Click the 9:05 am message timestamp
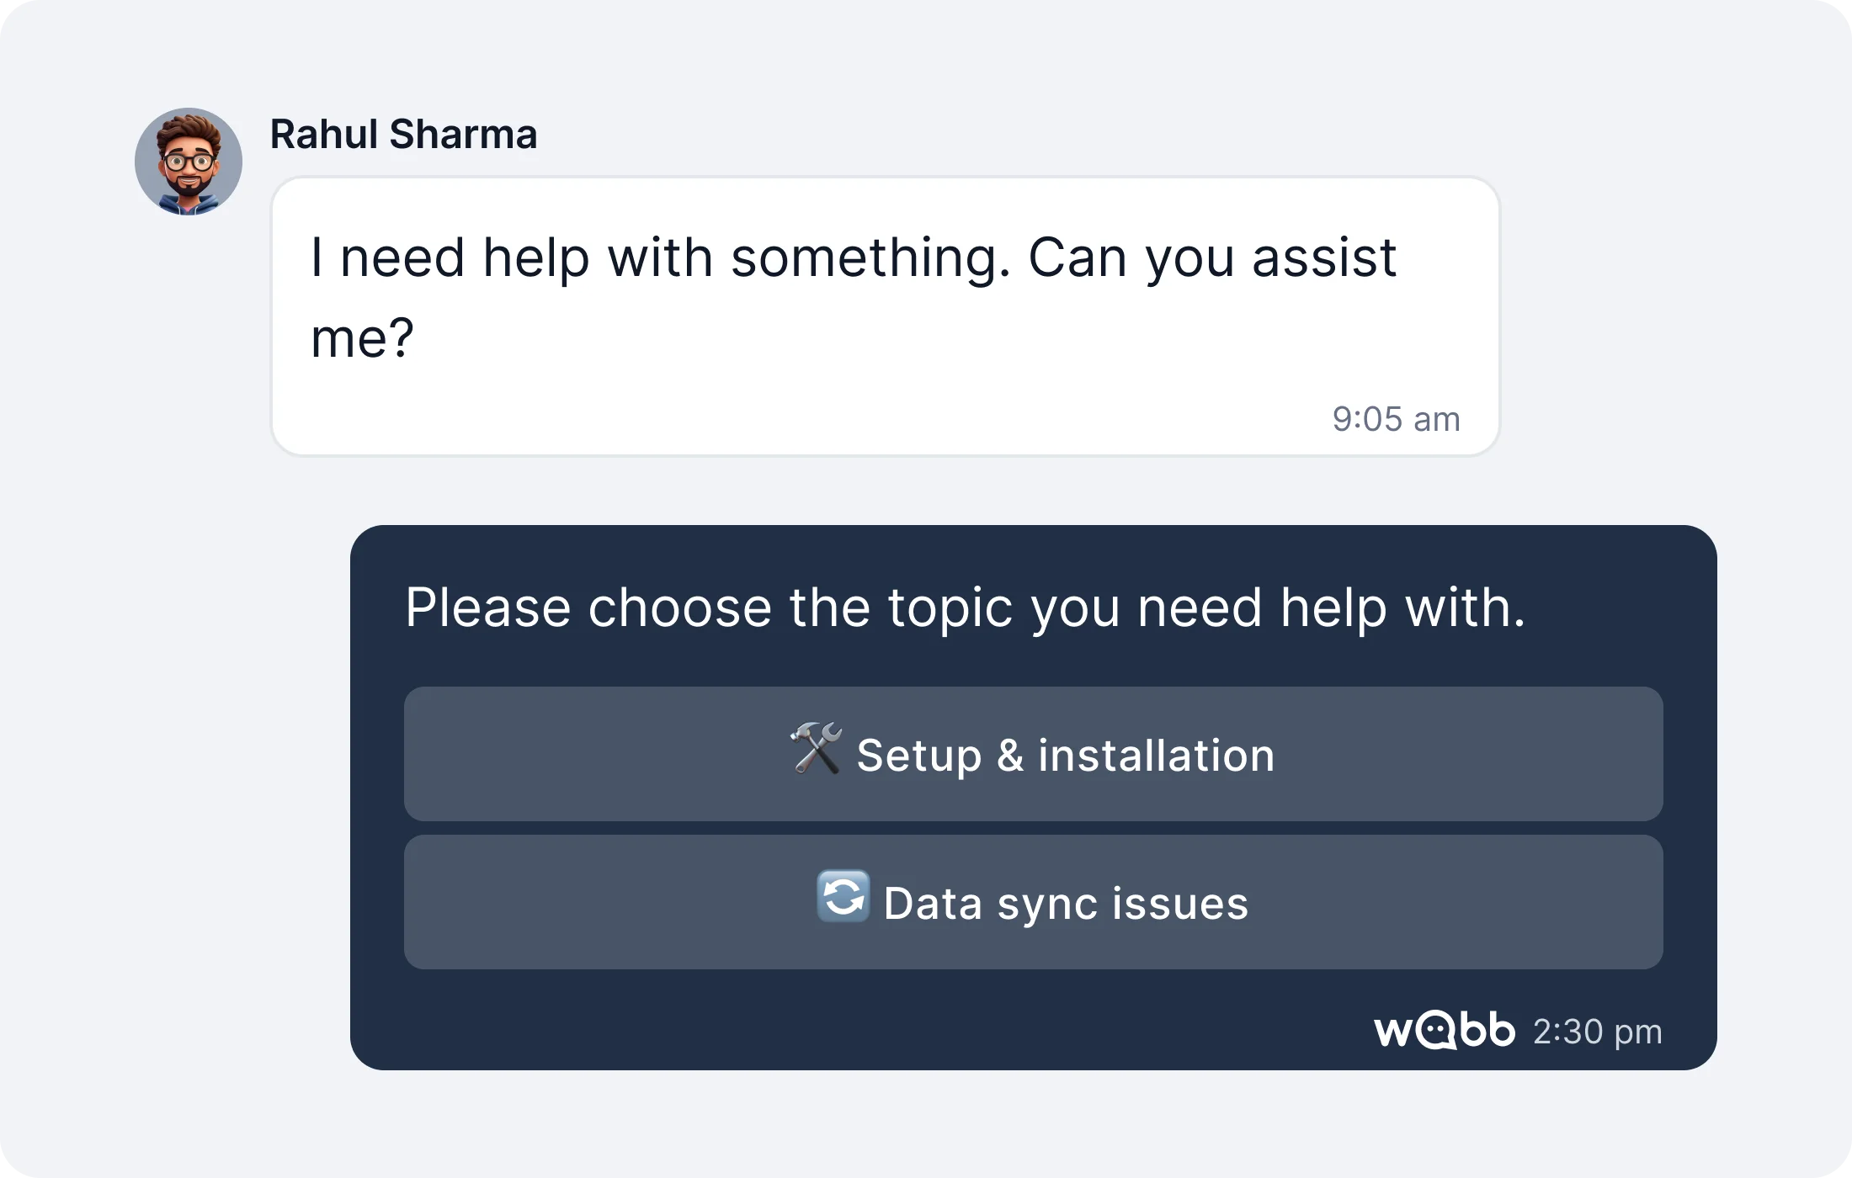The image size is (1852, 1178). point(1396,419)
